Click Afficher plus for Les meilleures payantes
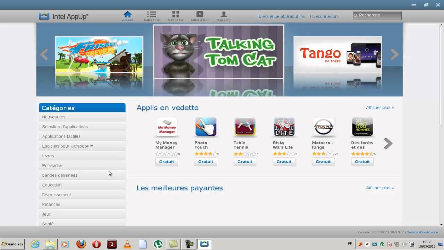 (x=380, y=188)
